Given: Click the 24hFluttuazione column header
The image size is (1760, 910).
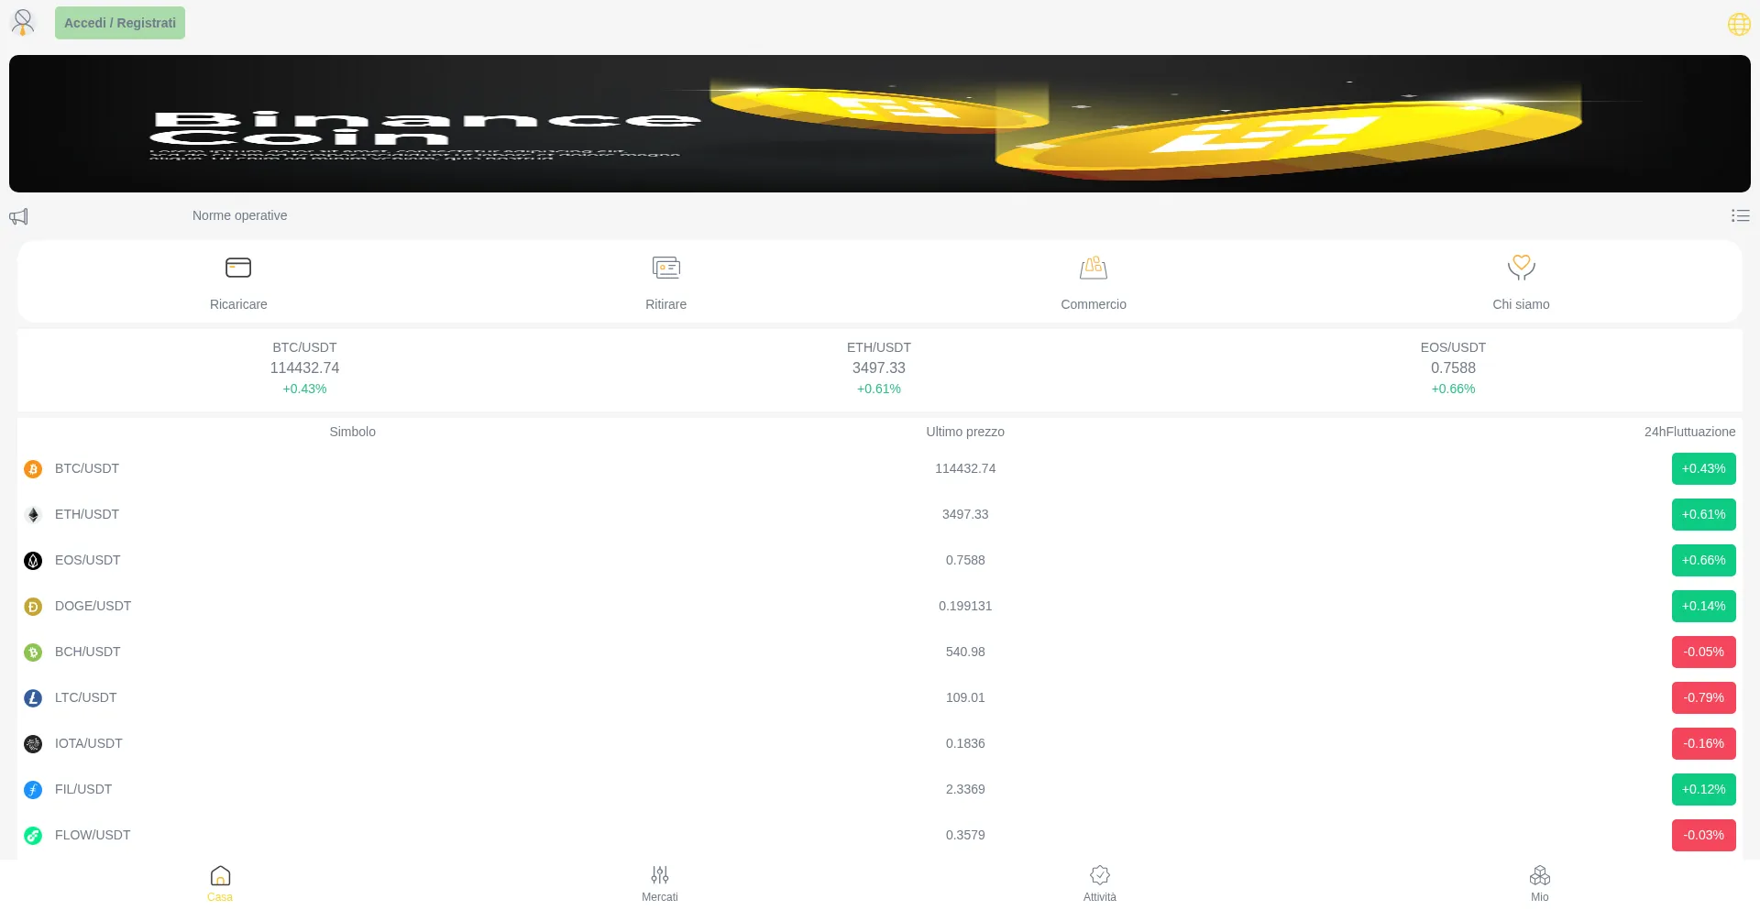Looking at the screenshot, I should pos(1689,432).
